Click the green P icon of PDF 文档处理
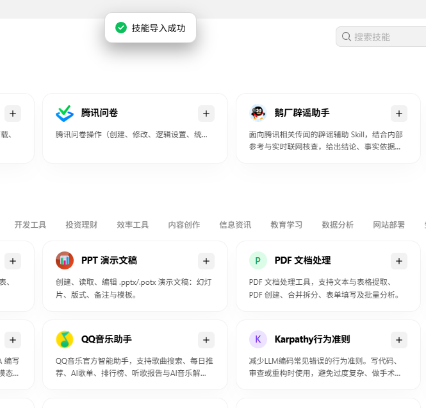The image size is (426, 408). (258, 260)
